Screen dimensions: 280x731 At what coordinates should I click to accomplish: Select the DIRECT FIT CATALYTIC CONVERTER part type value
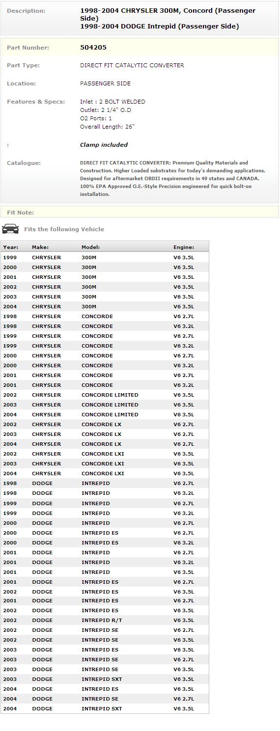click(132, 65)
